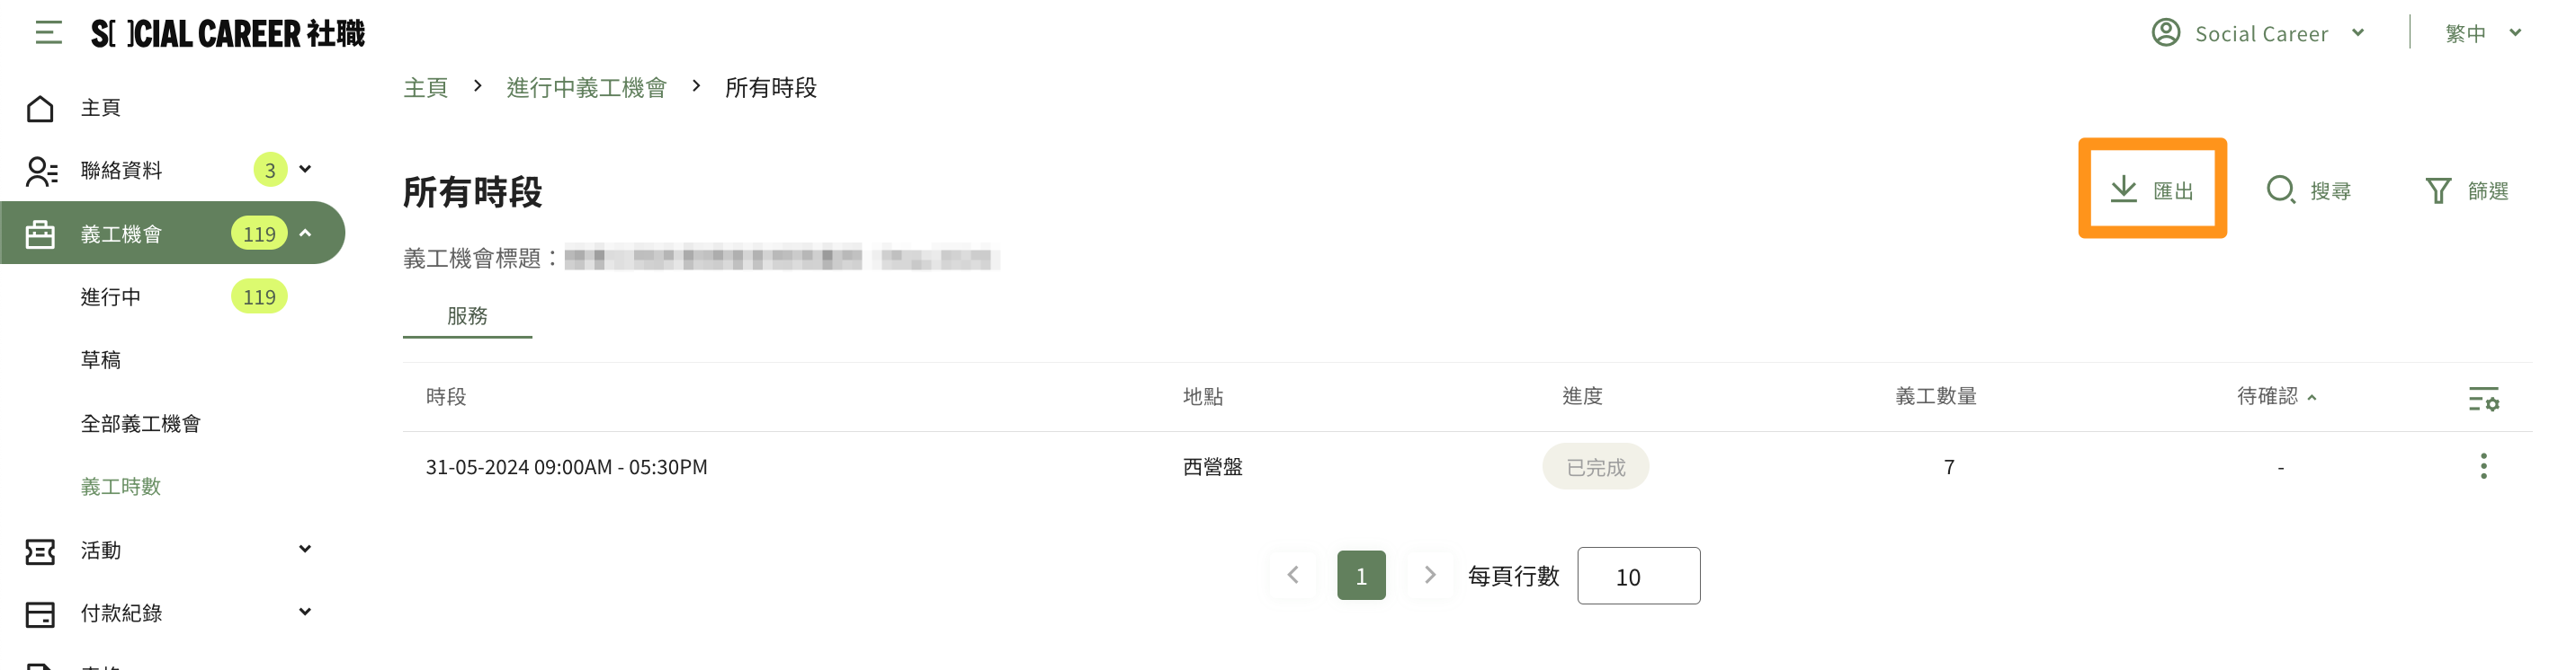Screen dimensions: 2576x670
Task: Go to 義工時數 in the sidebar
Action: (120, 486)
